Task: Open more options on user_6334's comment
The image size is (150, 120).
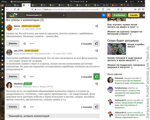Action: click(x=31, y=76)
